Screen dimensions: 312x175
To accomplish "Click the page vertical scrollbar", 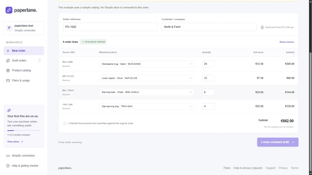I will pos(310,111).
